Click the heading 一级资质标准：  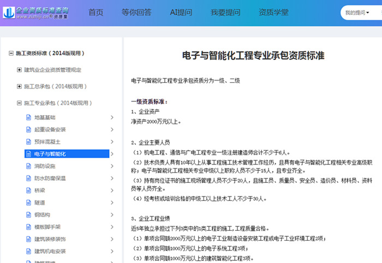click(x=150, y=102)
